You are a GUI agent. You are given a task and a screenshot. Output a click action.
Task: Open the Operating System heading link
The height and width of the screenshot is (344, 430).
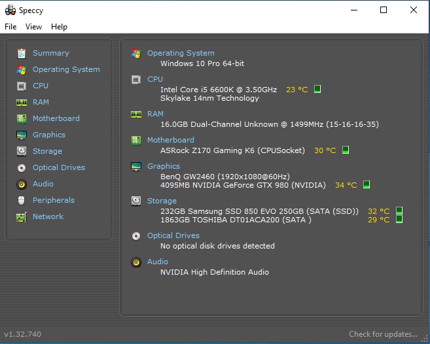click(x=181, y=53)
